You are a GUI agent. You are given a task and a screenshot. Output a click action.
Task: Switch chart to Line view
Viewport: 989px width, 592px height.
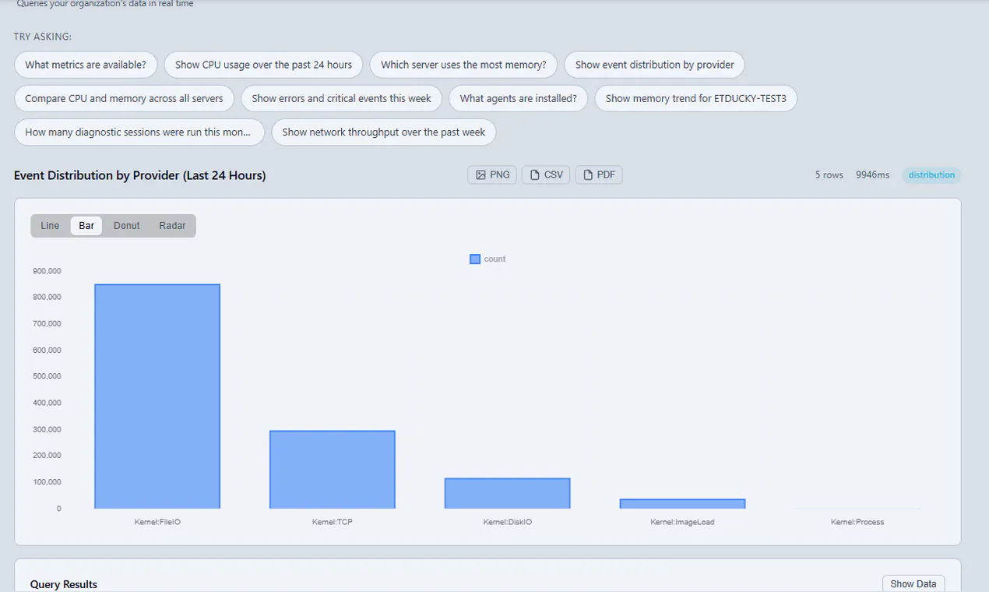tap(50, 226)
